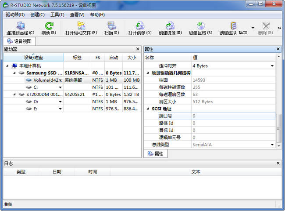This screenshot has height=211, width=285.
Task: Select the Samsung SSD drive icon
Action: pyautogui.click(x=21, y=73)
